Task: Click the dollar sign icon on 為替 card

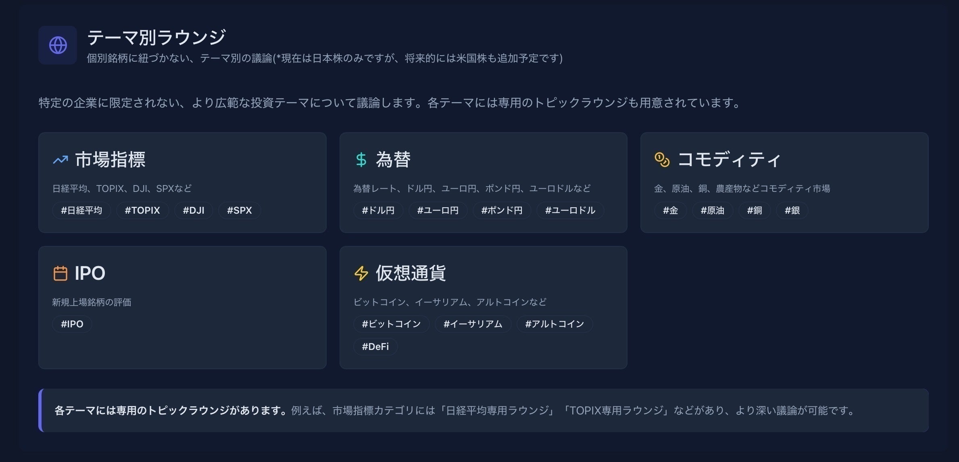Action: click(362, 160)
